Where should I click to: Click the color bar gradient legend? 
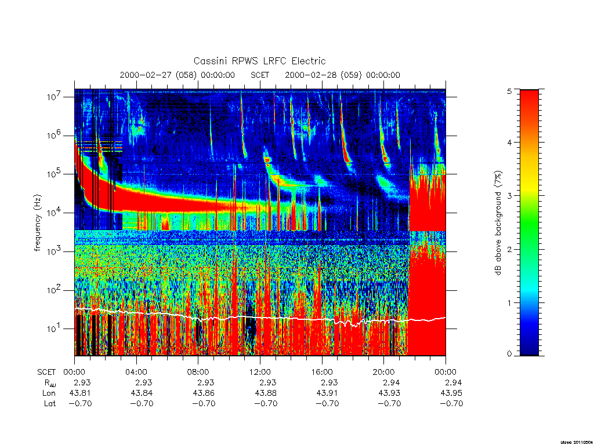[x=529, y=222]
